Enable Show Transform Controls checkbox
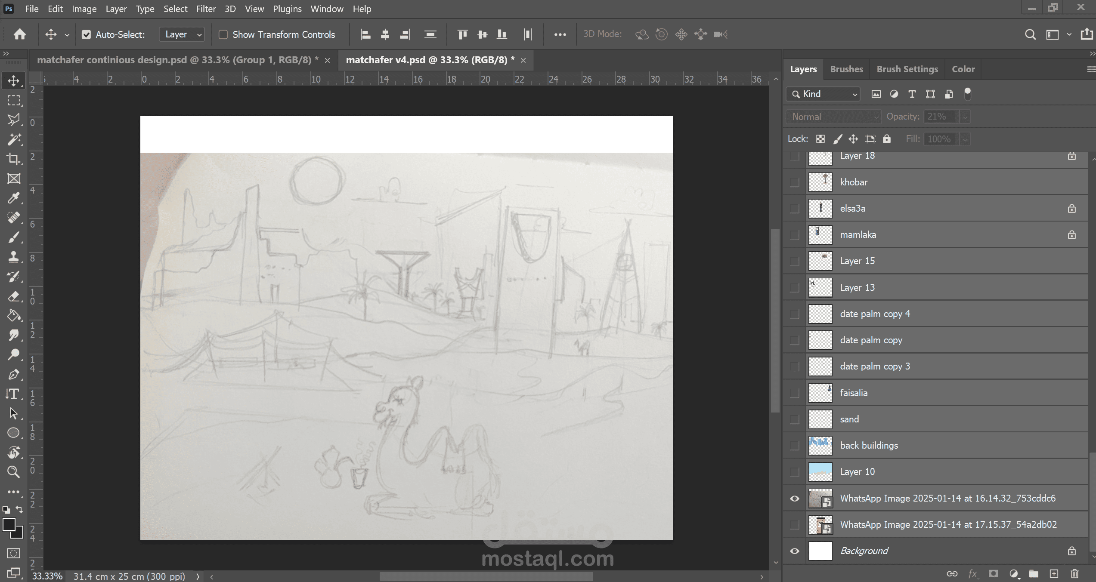The width and height of the screenshot is (1096, 582). coord(223,34)
